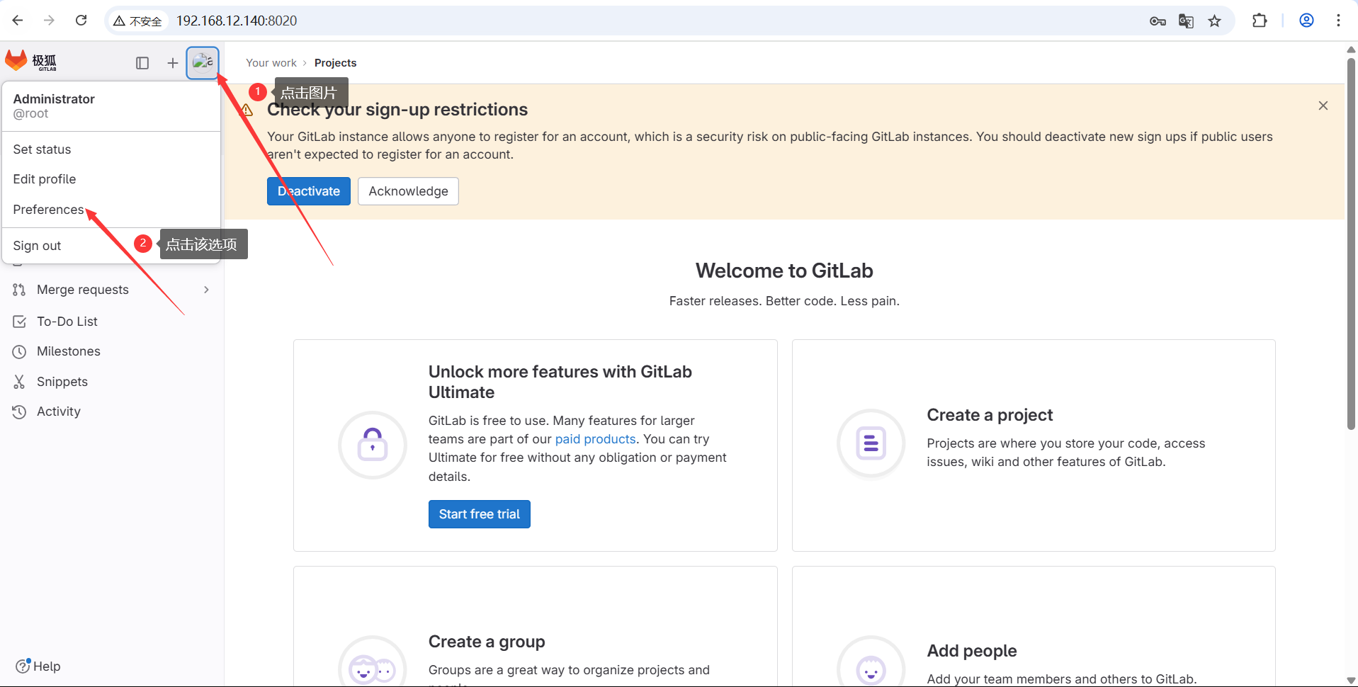Click the Help question mark icon

click(x=23, y=666)
